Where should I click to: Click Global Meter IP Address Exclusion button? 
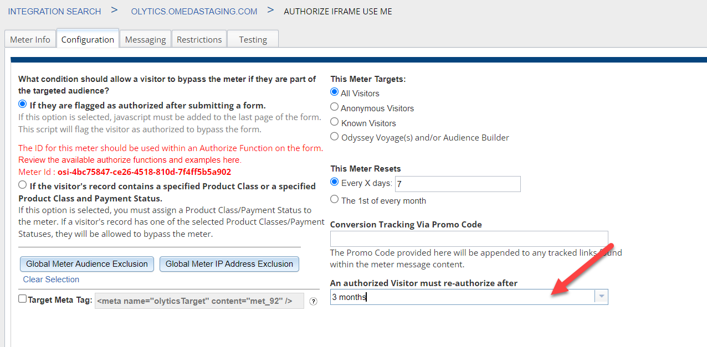point(229,264)
